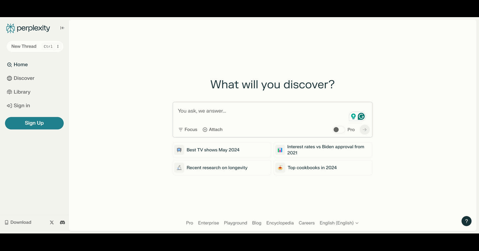Click the Perplexity logo

click(28, 28)
